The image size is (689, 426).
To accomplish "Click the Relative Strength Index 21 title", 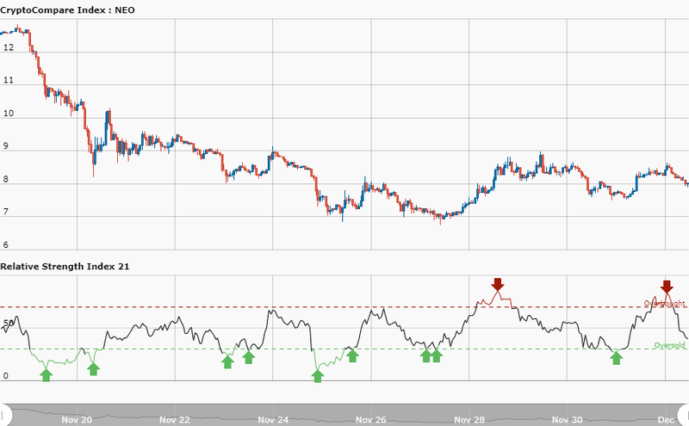I will [x=65, y=267].
